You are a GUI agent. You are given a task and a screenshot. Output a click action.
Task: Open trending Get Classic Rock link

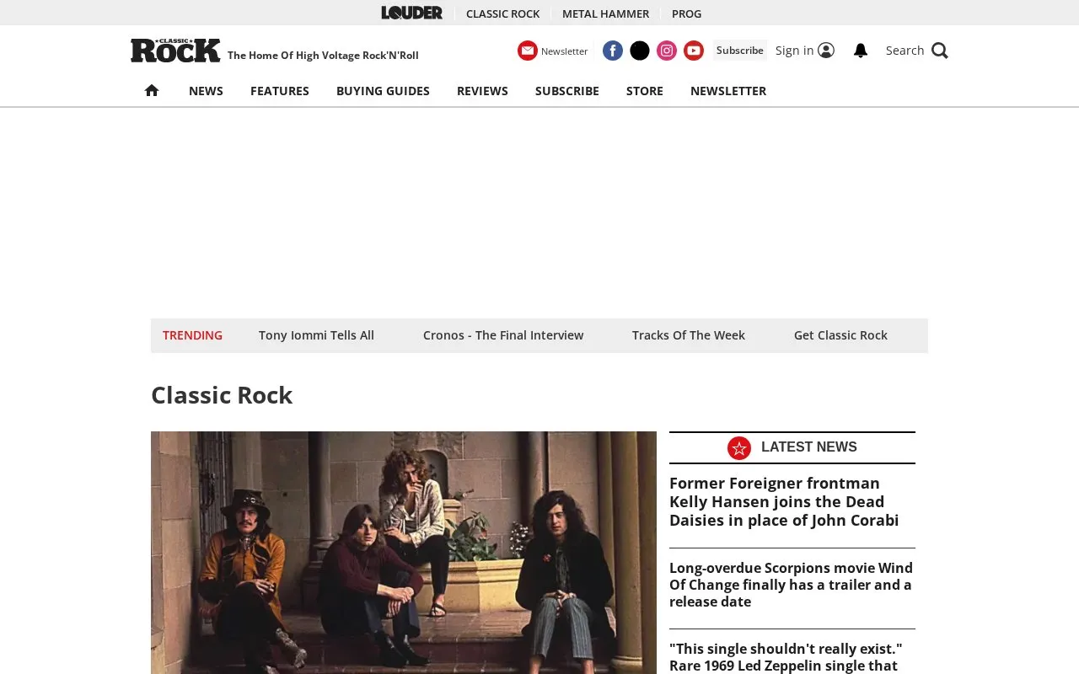840,335
